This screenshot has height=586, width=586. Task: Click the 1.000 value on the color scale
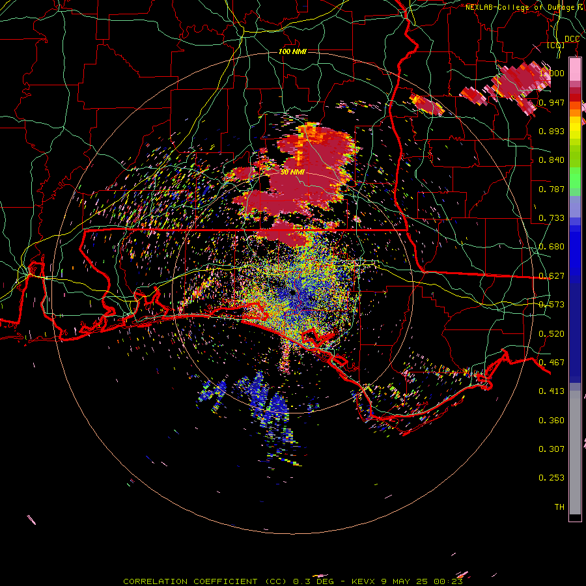(x=553, y=73)
